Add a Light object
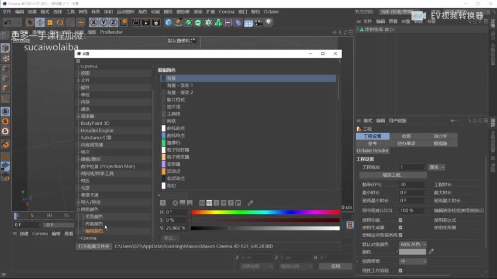Image resolution: width=497 pixels, height=279 pixels. click(268, 22)
